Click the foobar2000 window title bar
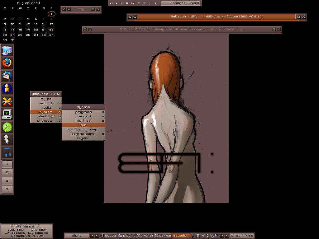The width and height of the screenshot is (319, 239). click(217, 17)
